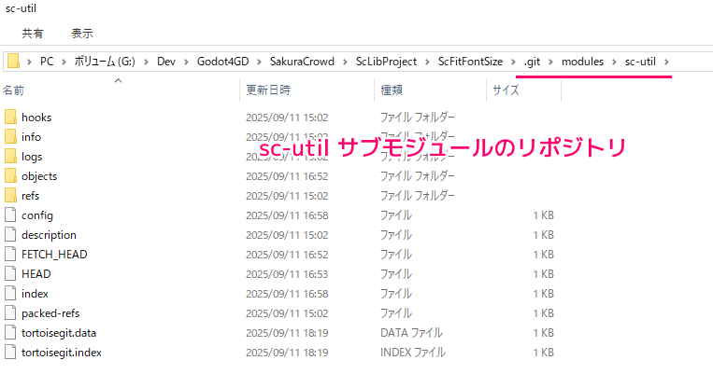The width and height of the screenshot is (713, 388).
Task: Sort files by 更新日時 column header
Action: pos(268,90)
